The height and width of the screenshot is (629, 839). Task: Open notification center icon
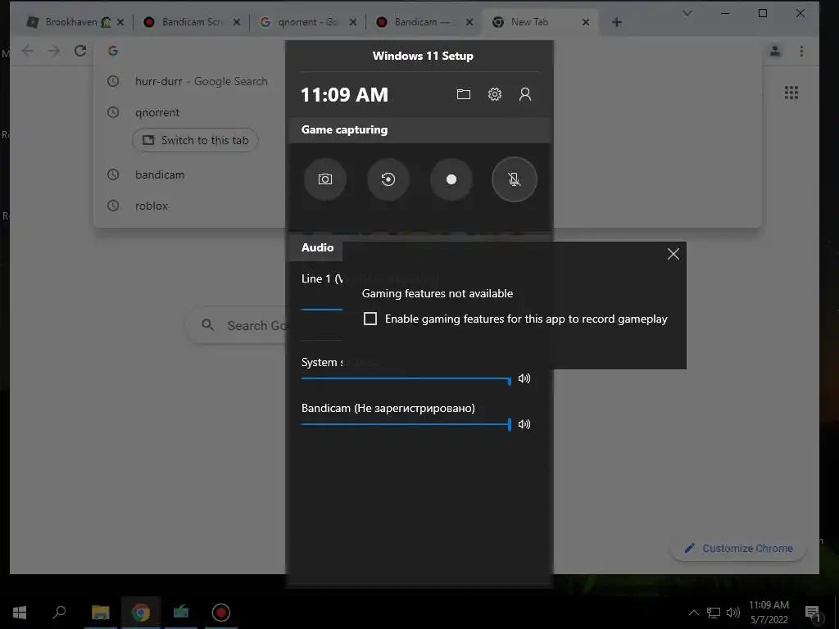point(813,613)
